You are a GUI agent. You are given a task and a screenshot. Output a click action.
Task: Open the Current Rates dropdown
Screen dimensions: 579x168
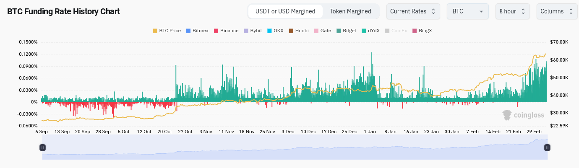click(413, 11)
